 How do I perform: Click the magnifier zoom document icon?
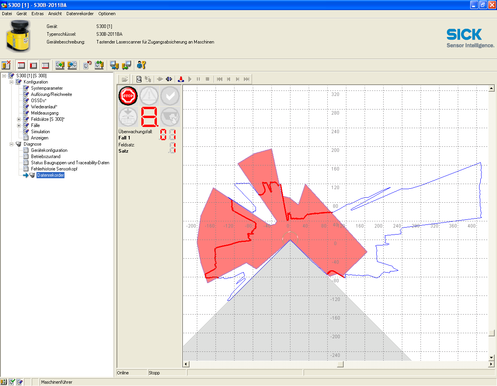coord(139,79)
